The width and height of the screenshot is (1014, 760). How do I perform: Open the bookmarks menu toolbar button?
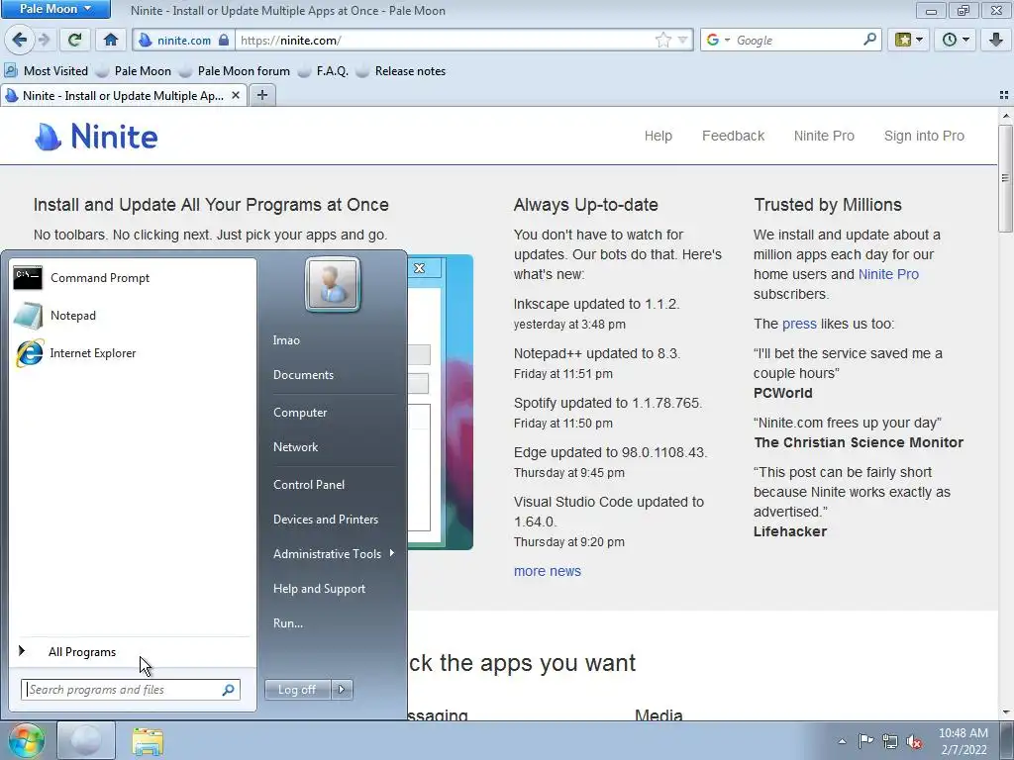[x=909, y=40]
